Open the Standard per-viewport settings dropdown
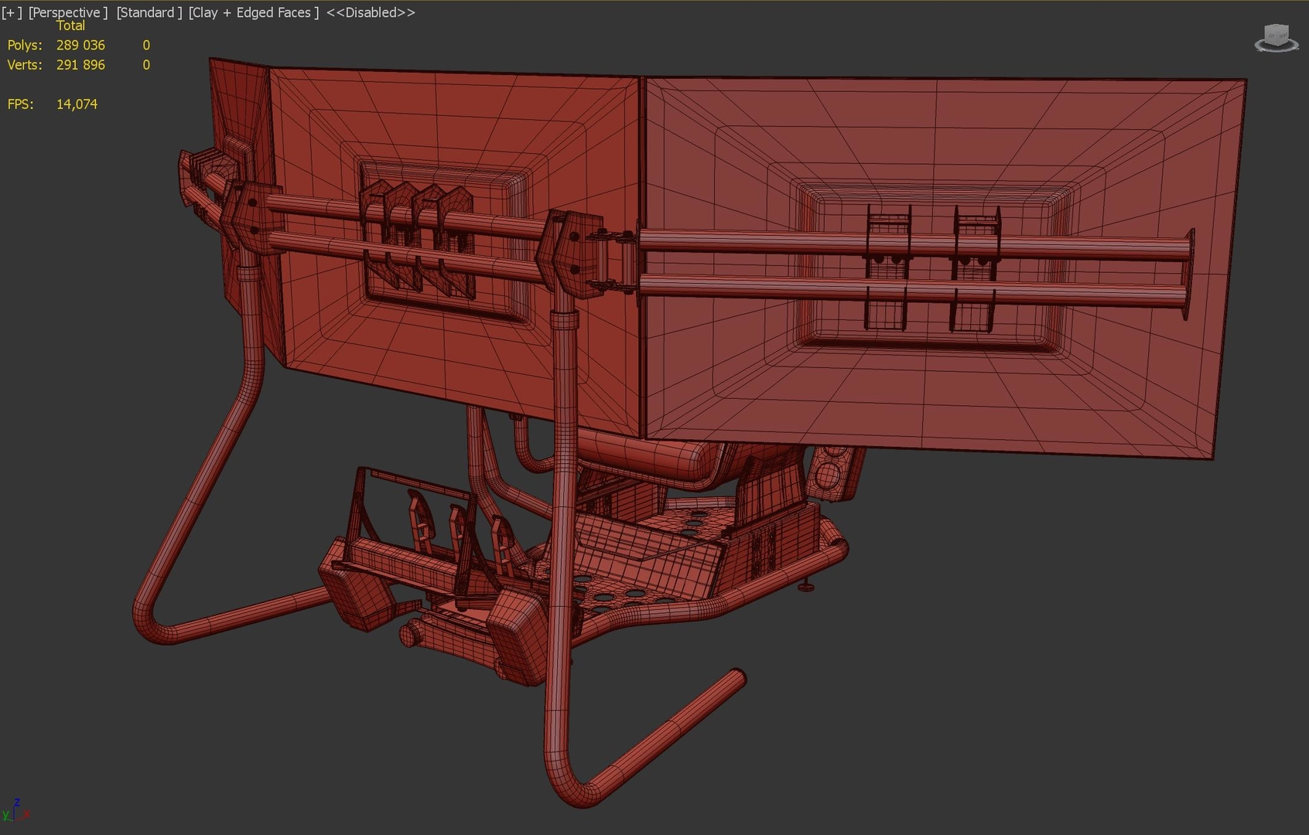 148,12
